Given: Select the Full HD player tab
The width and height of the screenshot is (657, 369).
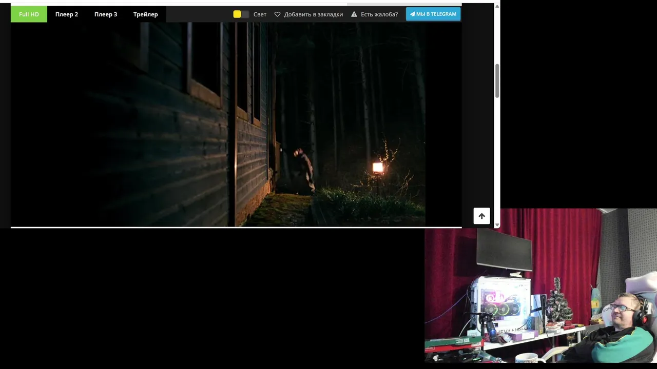Looking at the screenshot, I should pos(29,14).
